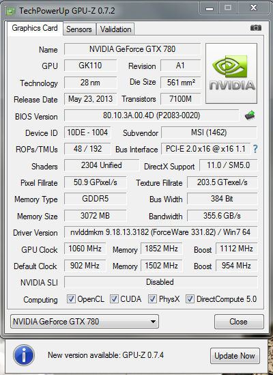The width and height of the screenshot is (273, 375).
Task: Click the BIOS save chip icon
Action: (250, 115)
